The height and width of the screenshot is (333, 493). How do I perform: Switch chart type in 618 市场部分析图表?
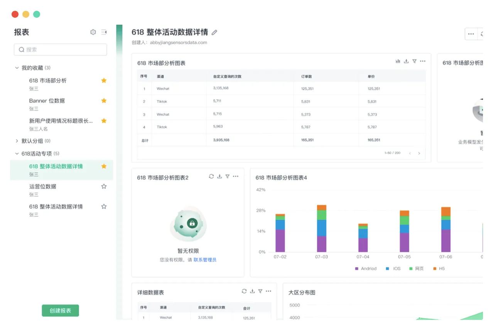(x=398, y=61)
